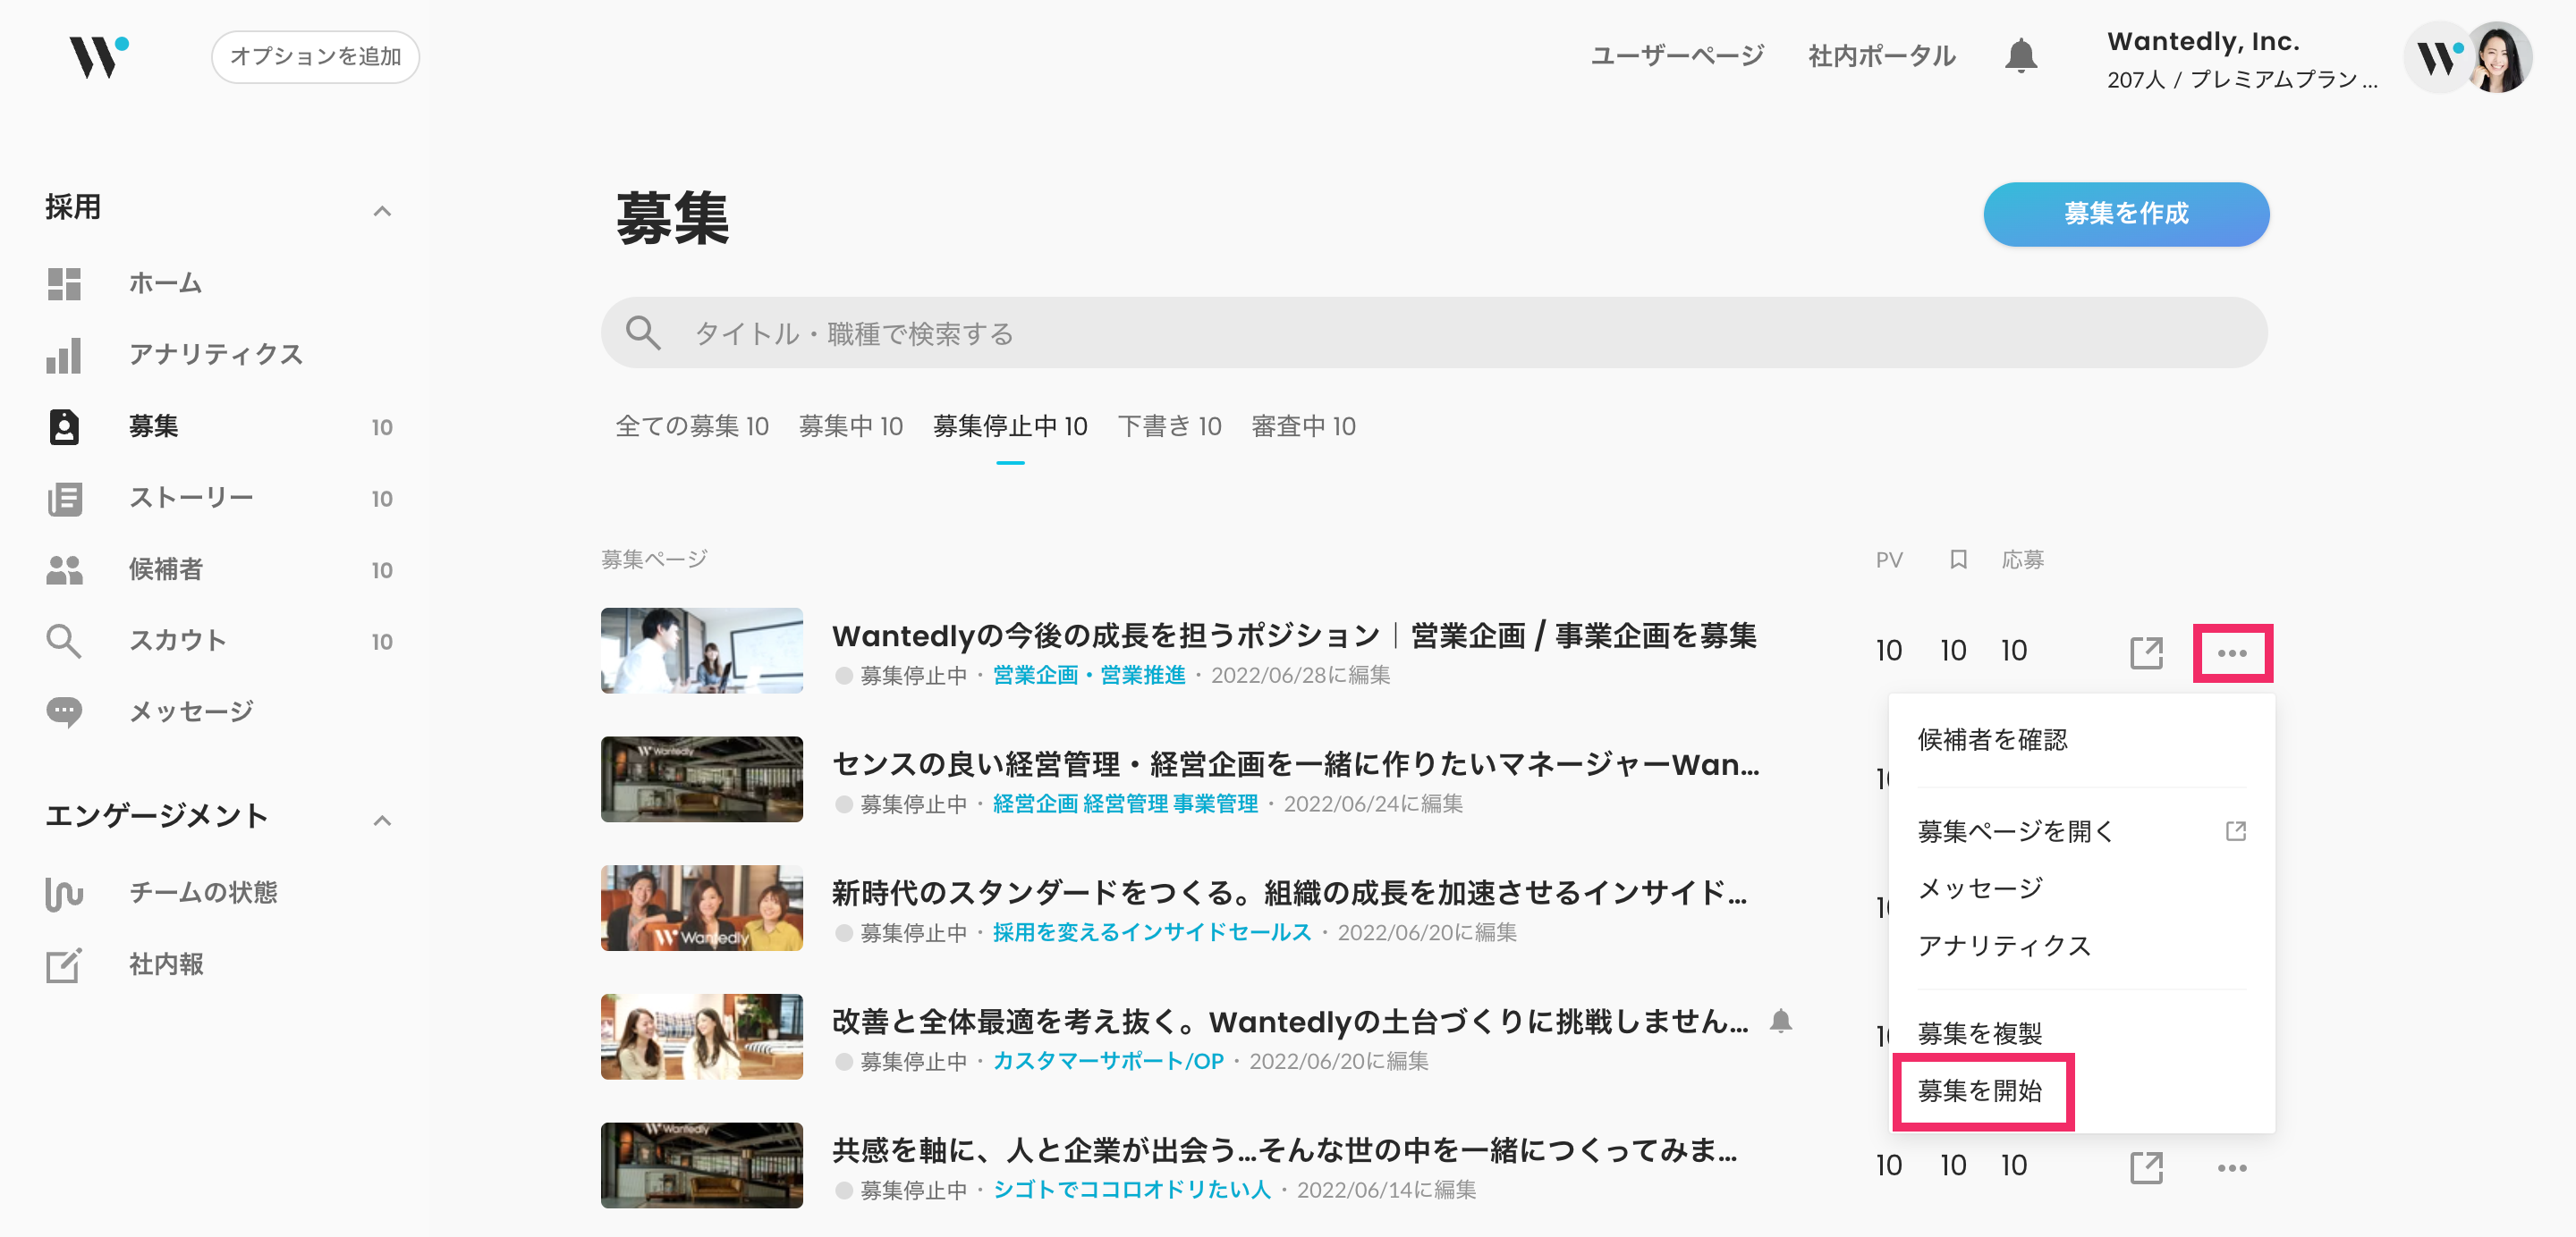Open thumbnail of 共感を軸に posting
Image resolution: width=2576 pixels, height=1237 pixels.
(x=702, y=1165)
